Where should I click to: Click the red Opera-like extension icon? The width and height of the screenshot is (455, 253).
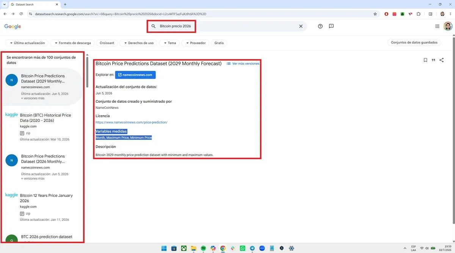[386, 14]
